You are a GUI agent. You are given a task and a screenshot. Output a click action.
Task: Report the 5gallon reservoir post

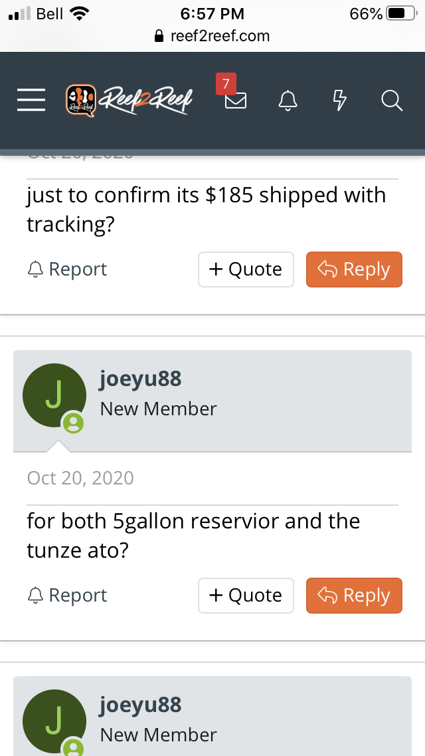[x=67, y=596]
